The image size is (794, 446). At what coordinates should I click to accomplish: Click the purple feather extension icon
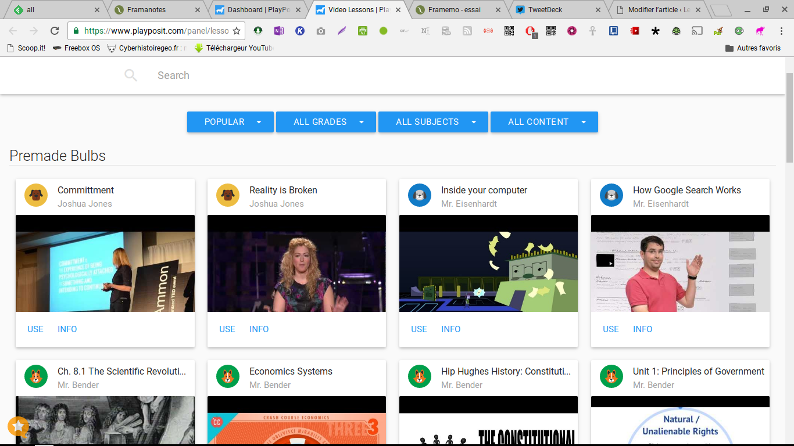(342, 31)
